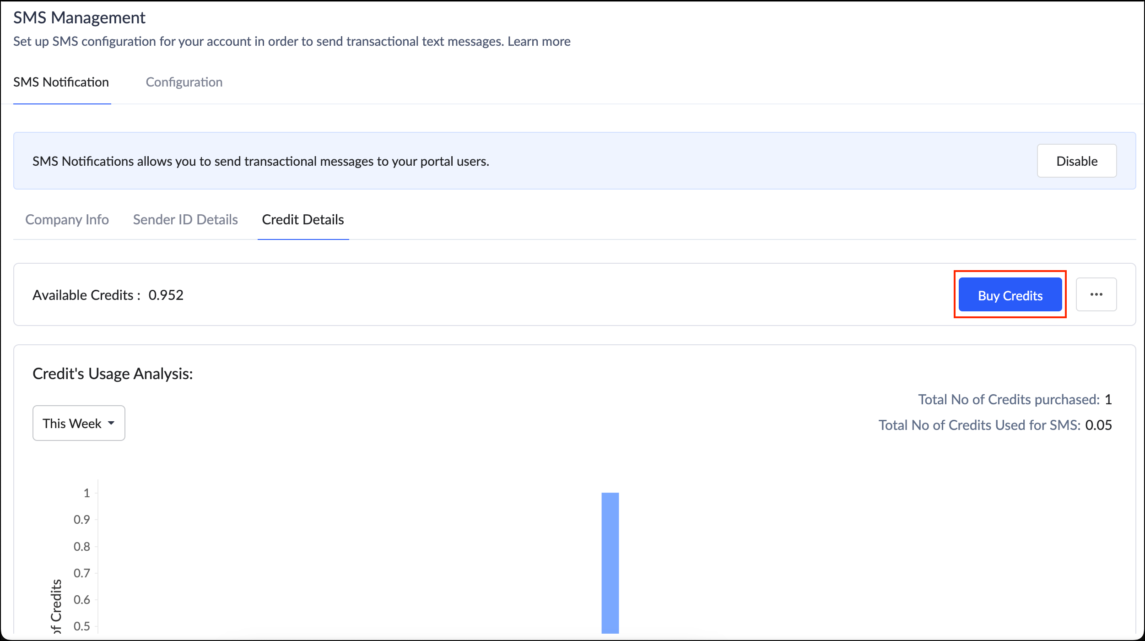Switch to the Configuration tab
1145x641 pixels.
click(x=184, y=82)
